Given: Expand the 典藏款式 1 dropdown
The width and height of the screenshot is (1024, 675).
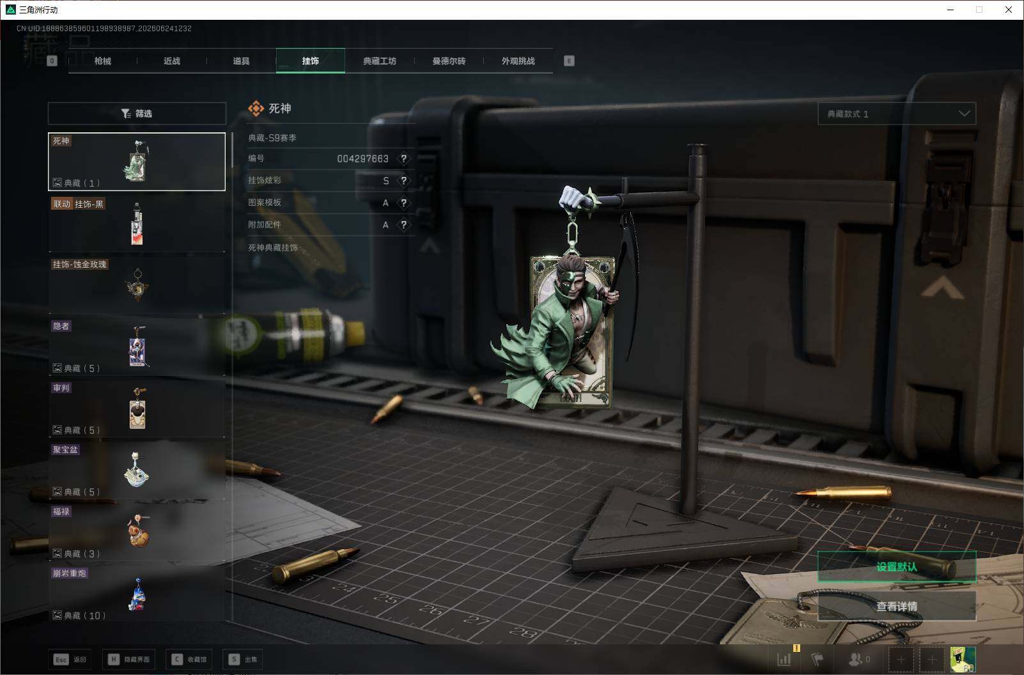Looking at the screenshot, I should click(x=897, y=114).
